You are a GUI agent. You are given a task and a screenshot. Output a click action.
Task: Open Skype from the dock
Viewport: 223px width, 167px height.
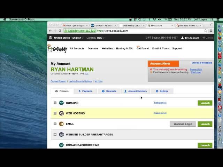[x=220, y=49]
